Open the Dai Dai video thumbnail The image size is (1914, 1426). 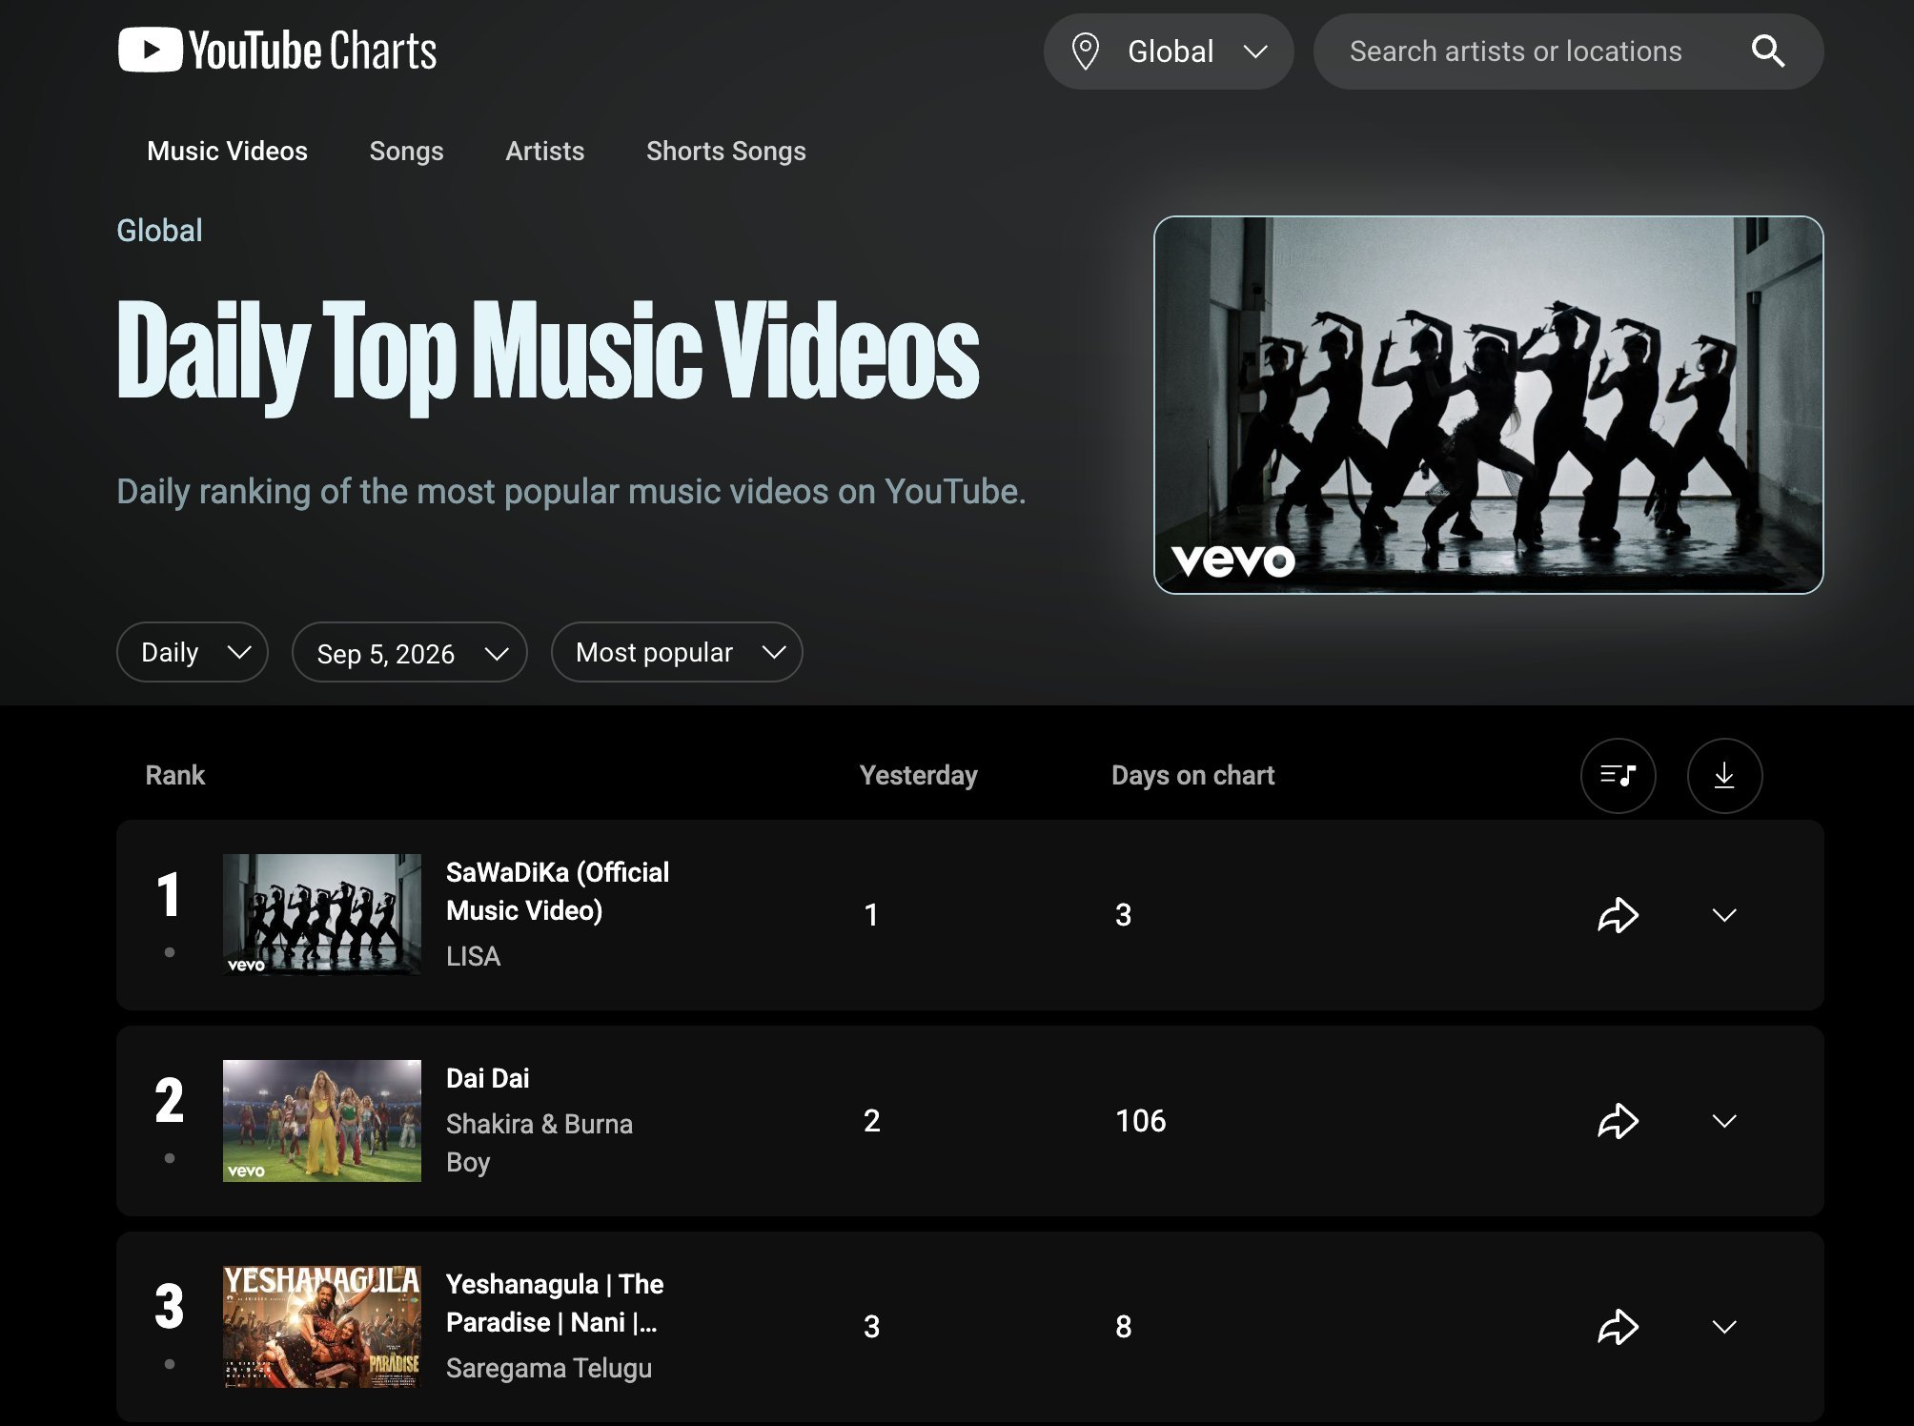coord(322,1120)
